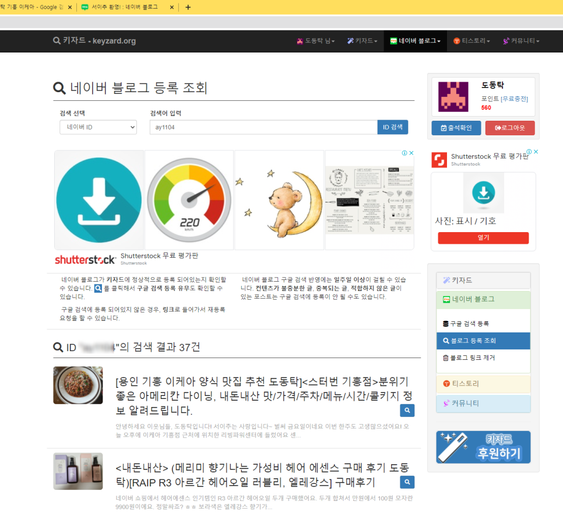Click the 도동탁 pixel avatar image
The image size is (563, 515).
453,97
